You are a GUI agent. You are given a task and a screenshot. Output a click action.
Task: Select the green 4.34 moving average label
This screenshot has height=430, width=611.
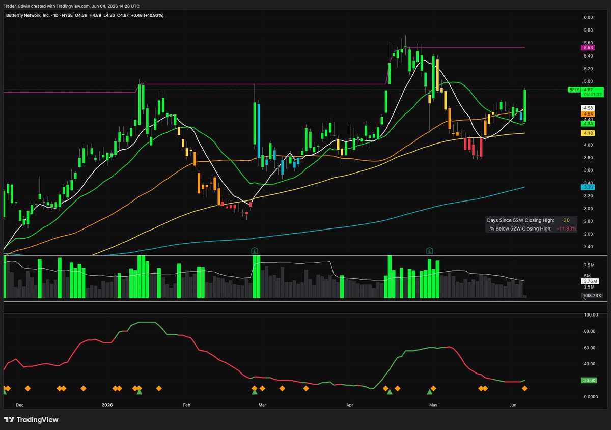tap(589, 124)
